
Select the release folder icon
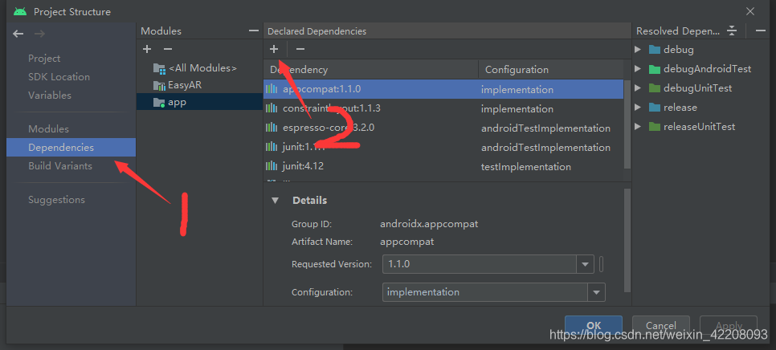tap(655, 108)
